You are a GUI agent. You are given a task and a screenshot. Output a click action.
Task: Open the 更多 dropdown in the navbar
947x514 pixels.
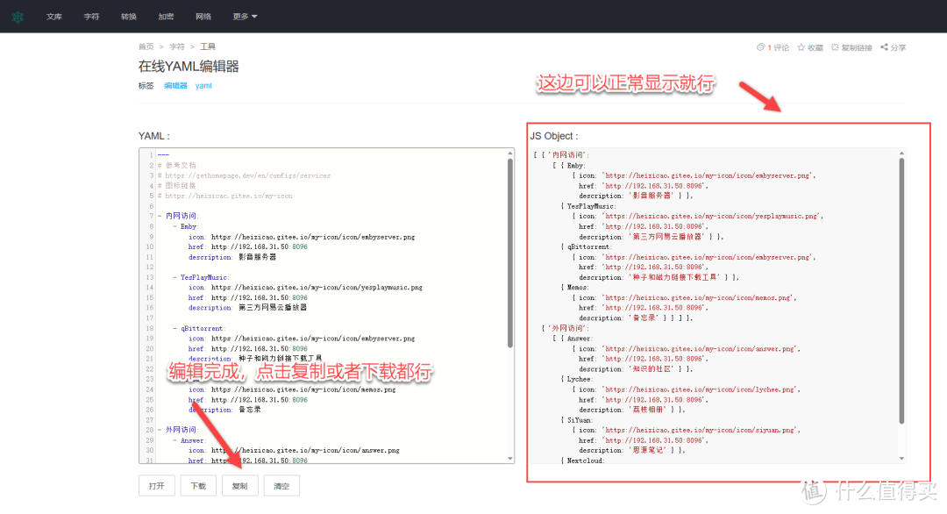click(x=246, y=17)
